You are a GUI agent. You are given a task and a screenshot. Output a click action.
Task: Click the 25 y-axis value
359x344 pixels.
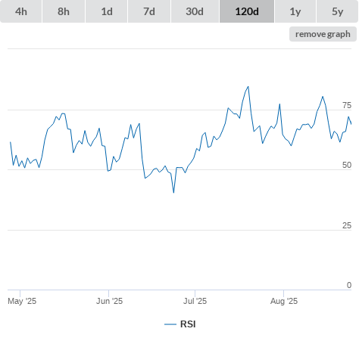pyautogui.click(x=347, y=225)
